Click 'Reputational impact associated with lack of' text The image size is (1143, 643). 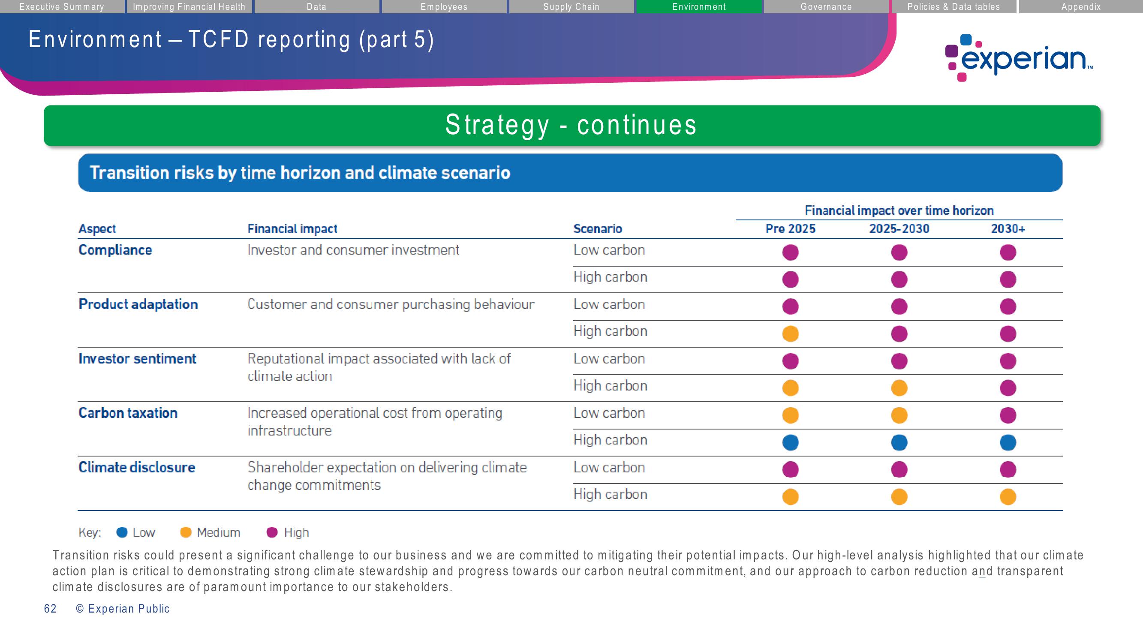[x=379, y=358]
